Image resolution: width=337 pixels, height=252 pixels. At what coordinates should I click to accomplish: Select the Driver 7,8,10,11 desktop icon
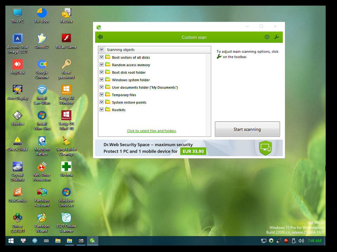tap(17, 223)
